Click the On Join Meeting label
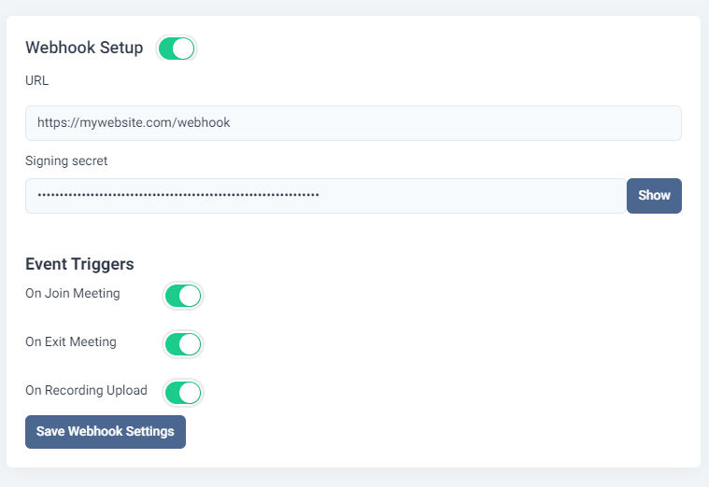This screenshot has width=709, height=487. [73, 294]
